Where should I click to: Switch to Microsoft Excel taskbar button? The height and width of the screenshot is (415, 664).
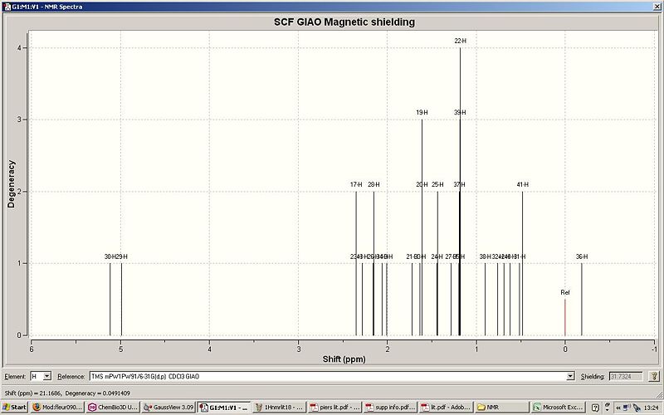[559, 408]
